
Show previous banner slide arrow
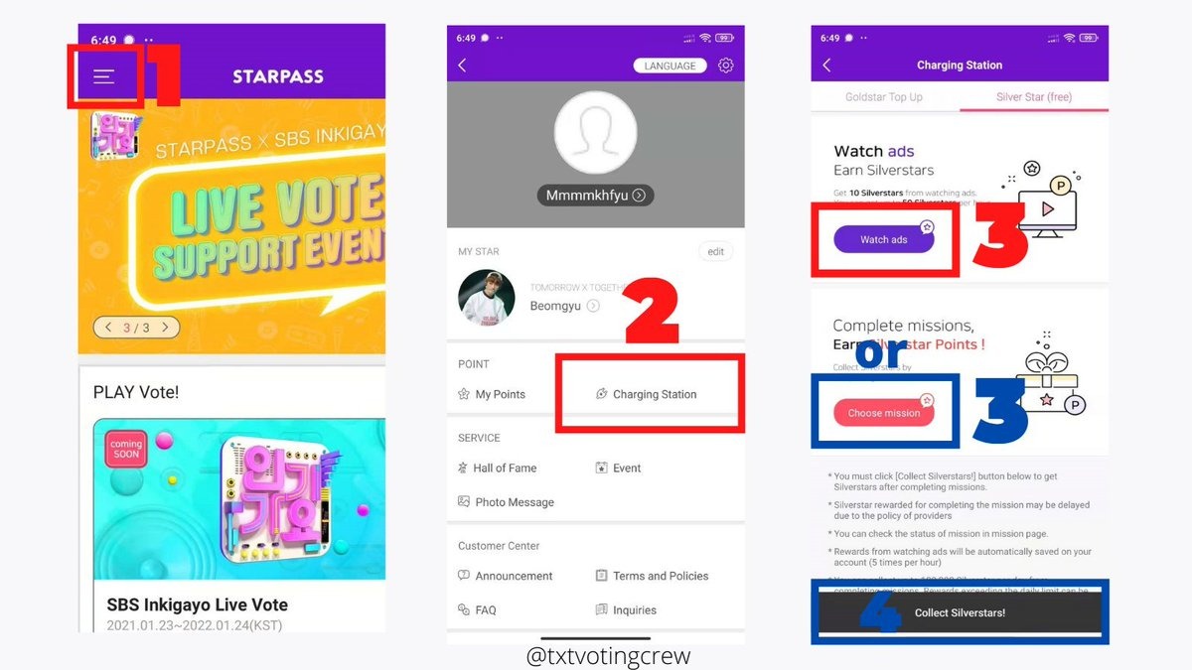point(108,327)
